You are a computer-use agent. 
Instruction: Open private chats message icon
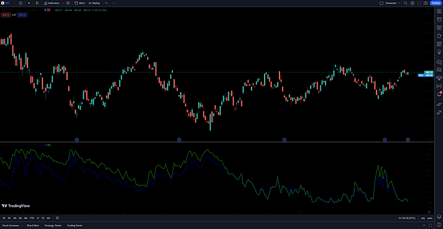pyautogui.click(x=439, y=69)
